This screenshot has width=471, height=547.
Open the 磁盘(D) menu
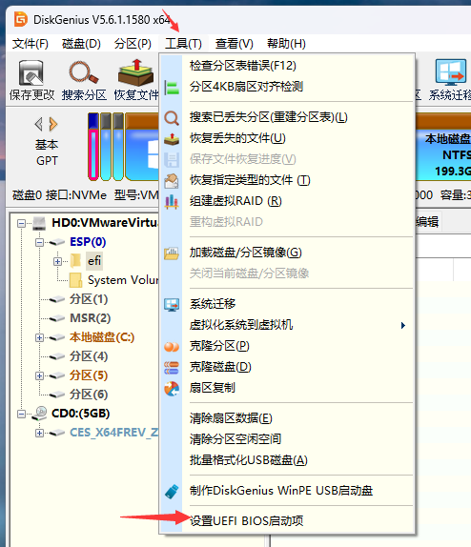[x=81, y=44]
